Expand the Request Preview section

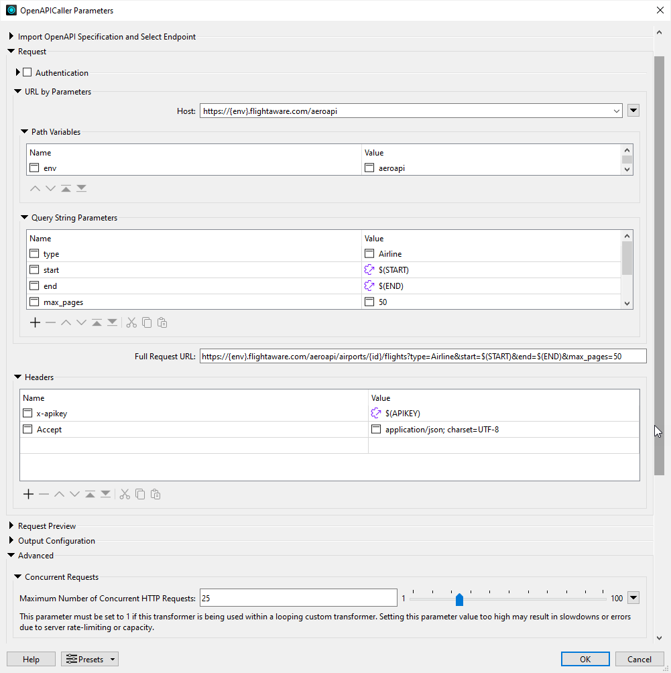(x=11, y=526)
